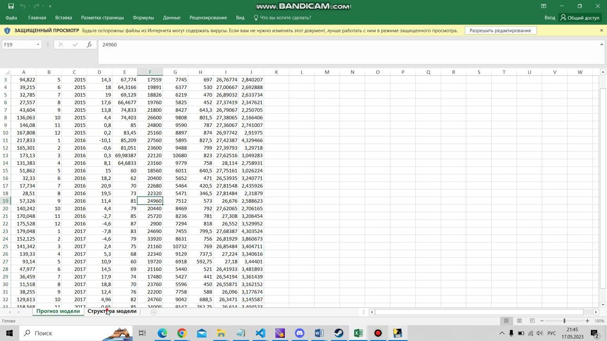The width and height of the screenshot is (607, 341).
Task: Open the Mail app from the taskbar
Action: (202, 333)
